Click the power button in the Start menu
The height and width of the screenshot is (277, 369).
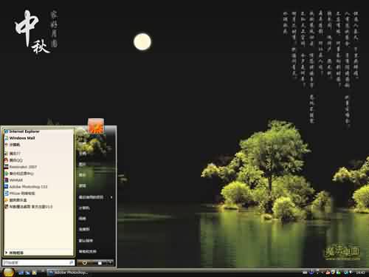coord(84,263)
